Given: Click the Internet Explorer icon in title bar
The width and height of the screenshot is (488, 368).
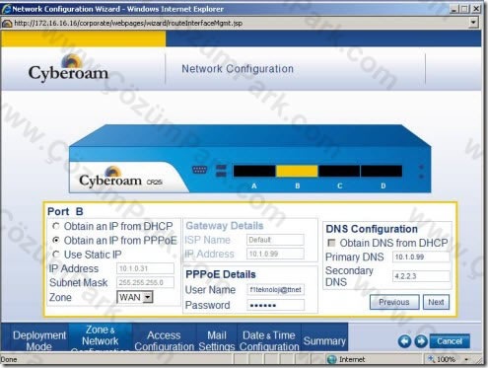Looking at the screenshot, I should click(x=6, y=9).
